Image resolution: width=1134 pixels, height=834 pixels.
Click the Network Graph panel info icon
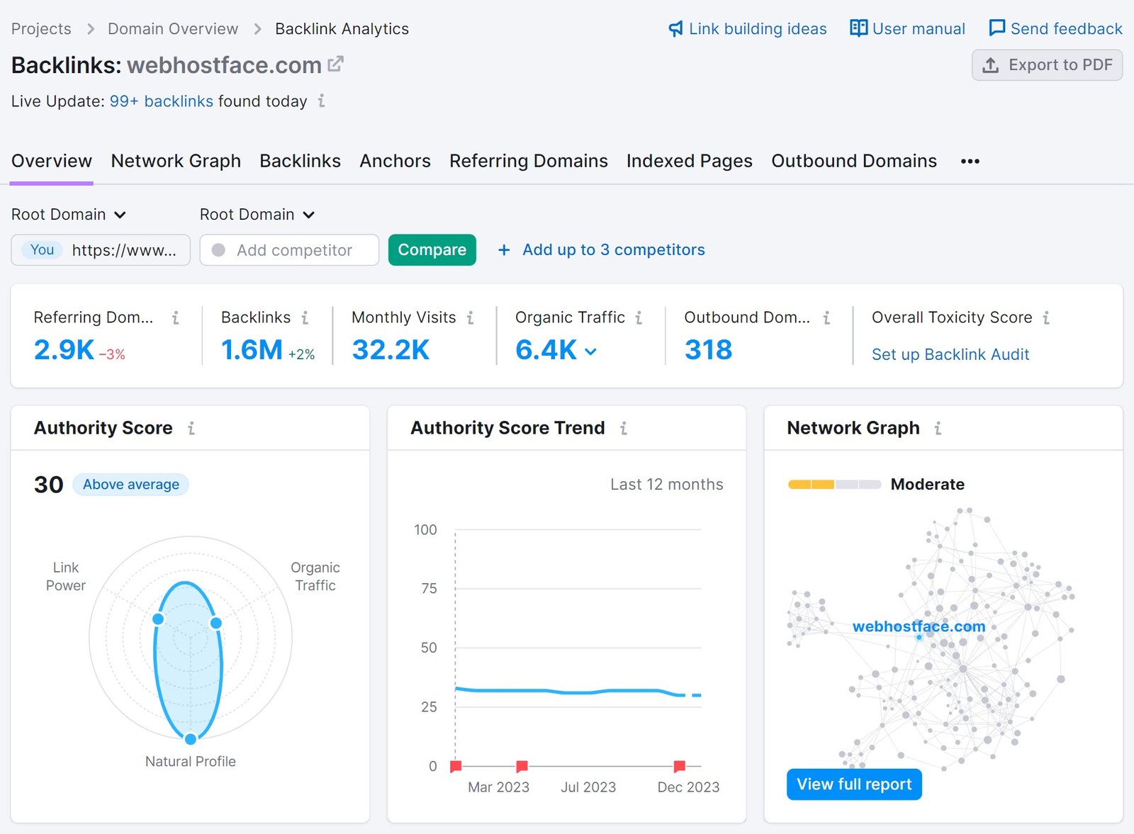pos(937,428)
